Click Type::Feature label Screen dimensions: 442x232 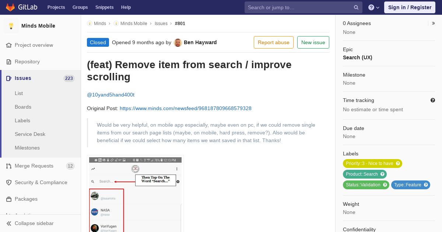tap(407, 185)
